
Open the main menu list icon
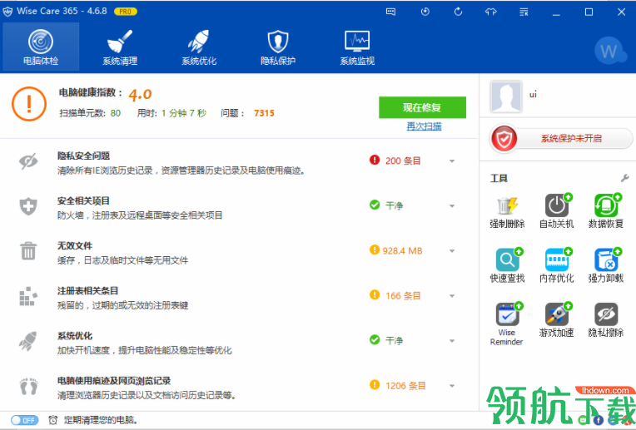524,12
